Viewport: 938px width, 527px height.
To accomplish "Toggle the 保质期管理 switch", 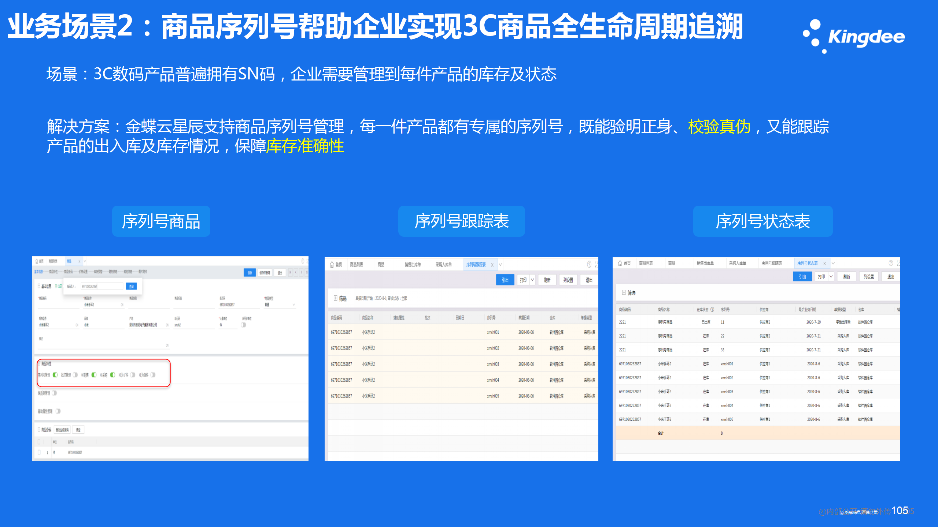I will pyautogui.click(x=54, y=393).
